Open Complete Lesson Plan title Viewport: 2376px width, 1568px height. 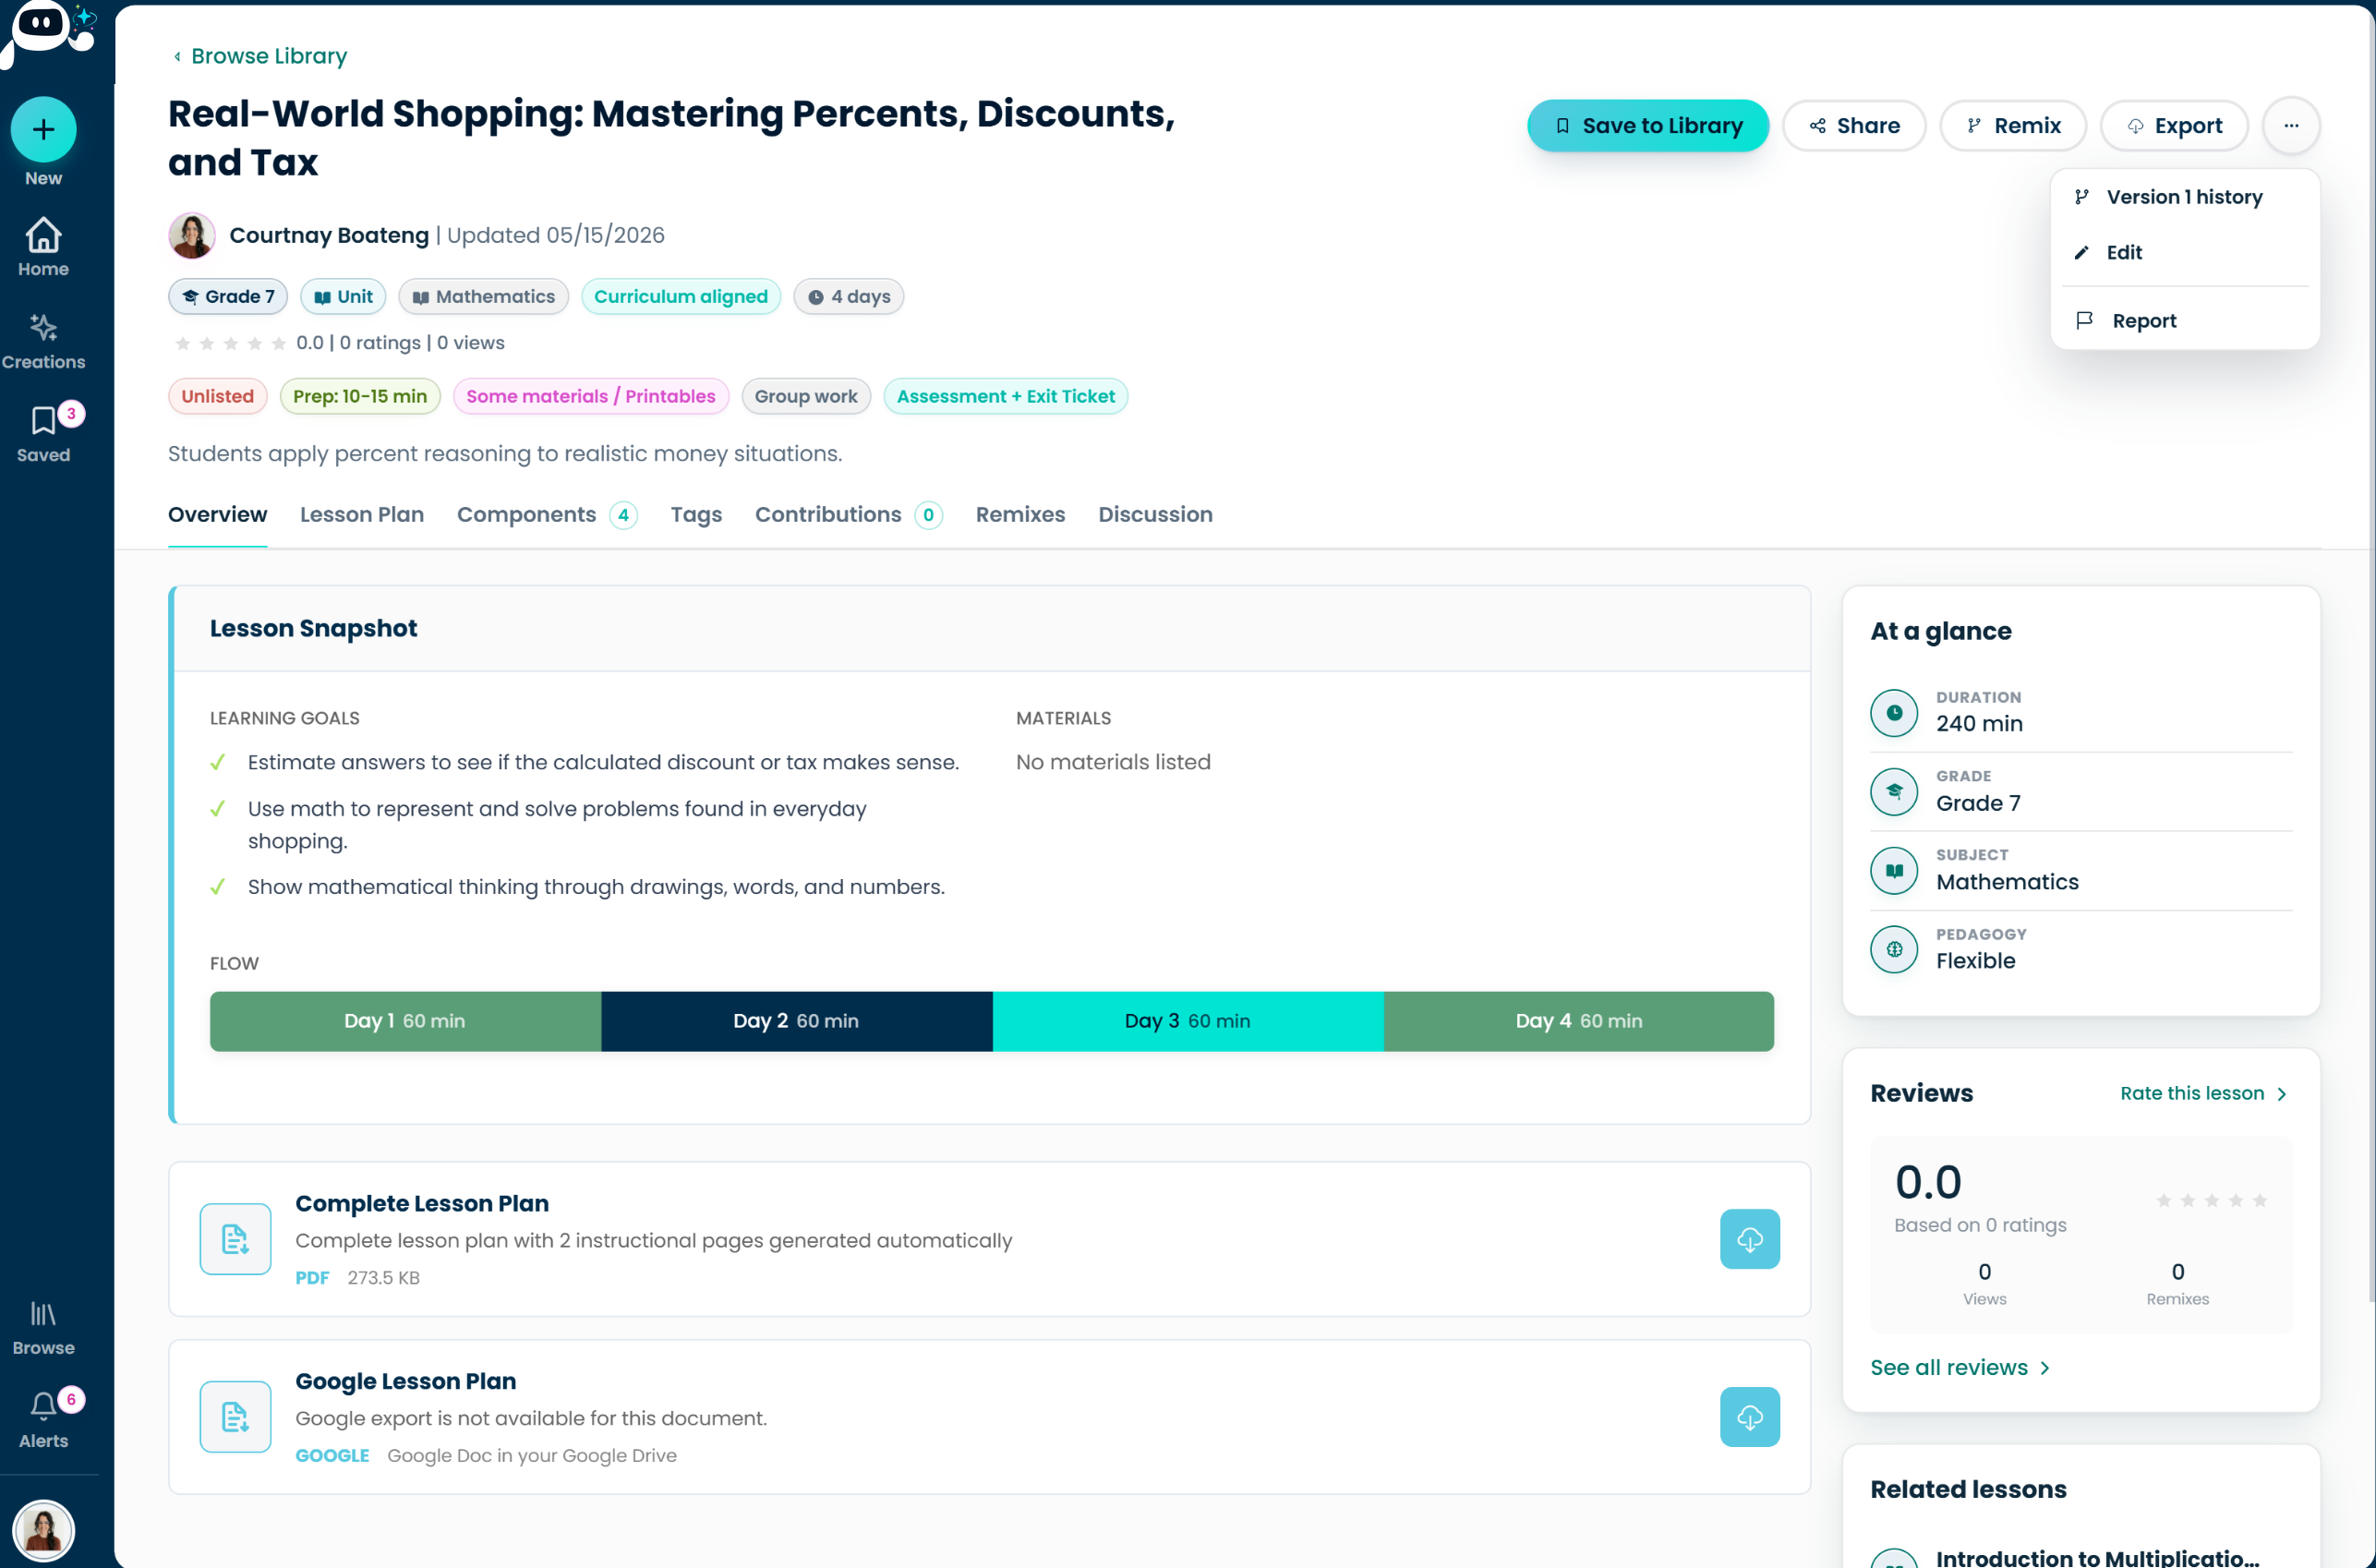[422, 1203]
